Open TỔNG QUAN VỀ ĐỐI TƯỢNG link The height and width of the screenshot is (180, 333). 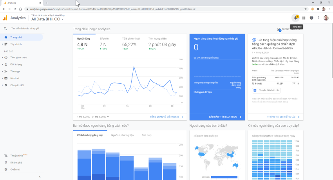166,117
